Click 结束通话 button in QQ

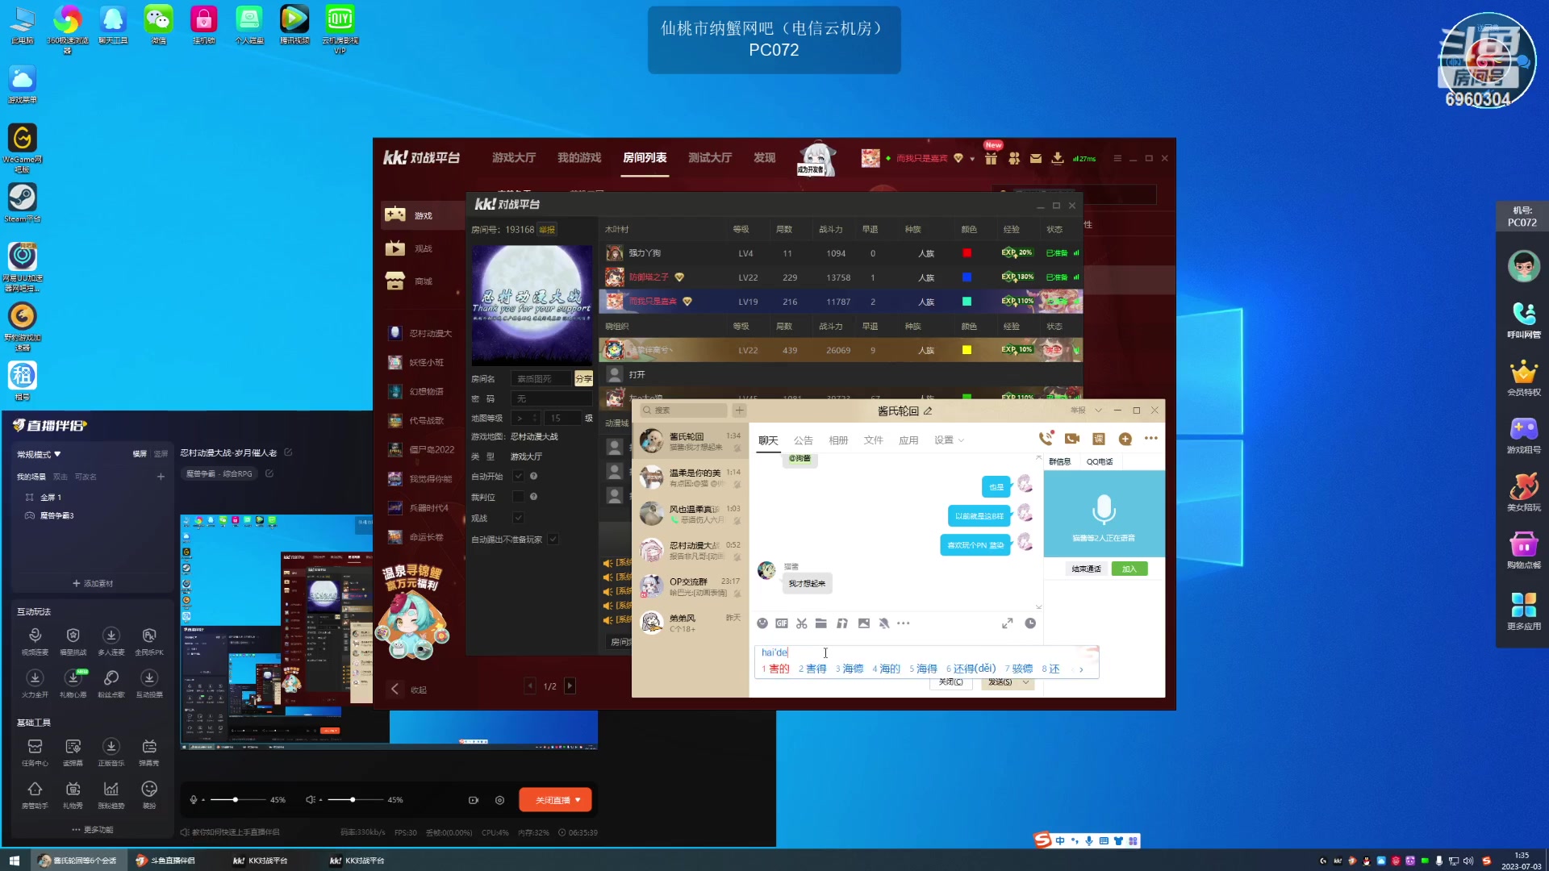(x=1086, y=569)
